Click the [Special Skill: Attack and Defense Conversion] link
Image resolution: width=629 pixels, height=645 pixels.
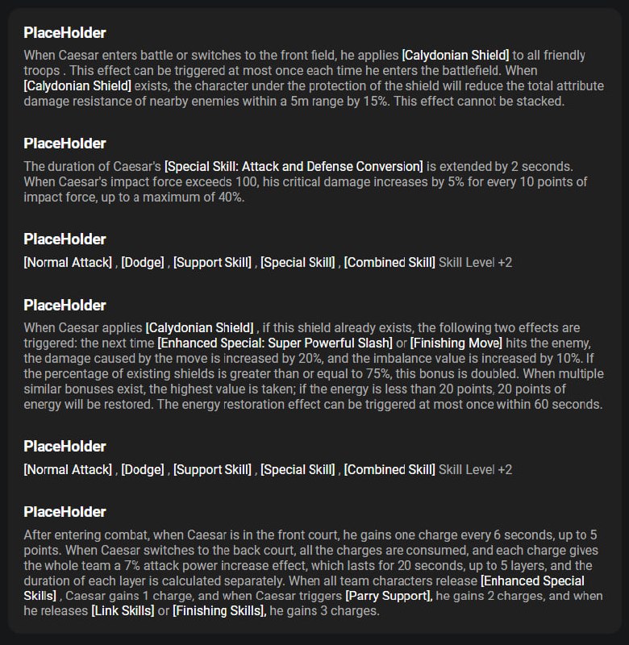click(x=294, y=166)
